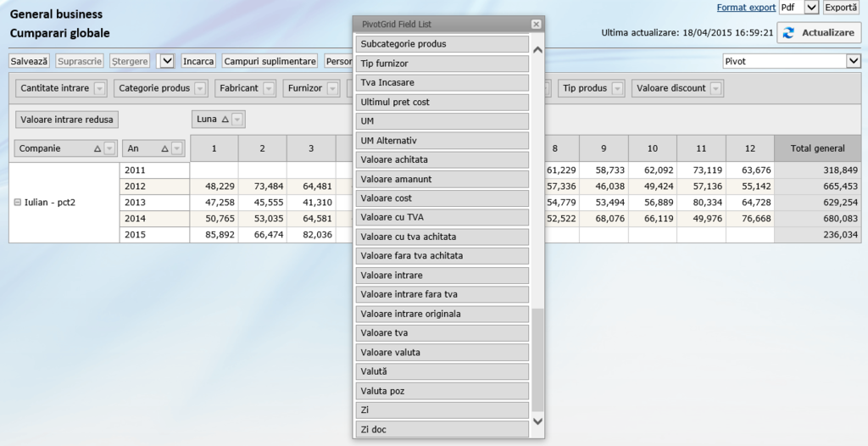Collapse the Iulian - pct2 row group
This screenshot has width=868, height=446.
17,203
